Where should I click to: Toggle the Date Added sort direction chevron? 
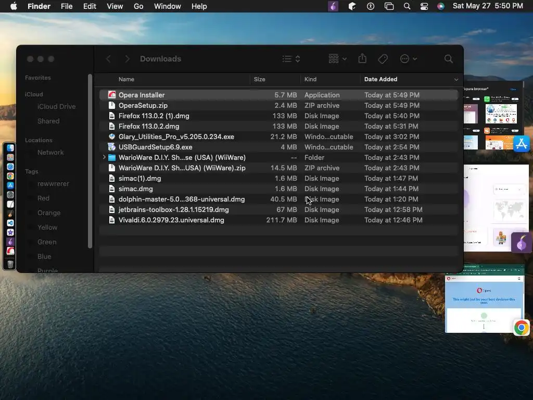pyautogui.click(x=456, y=79)
